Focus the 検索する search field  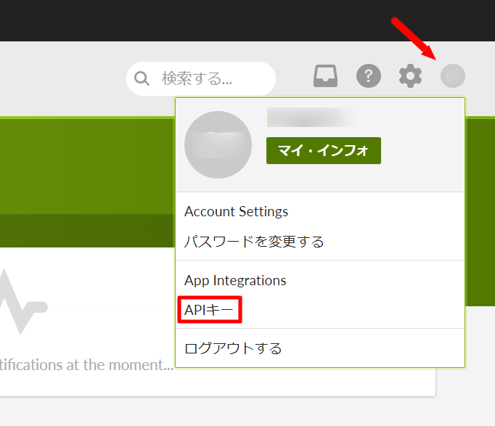[201, 78]
